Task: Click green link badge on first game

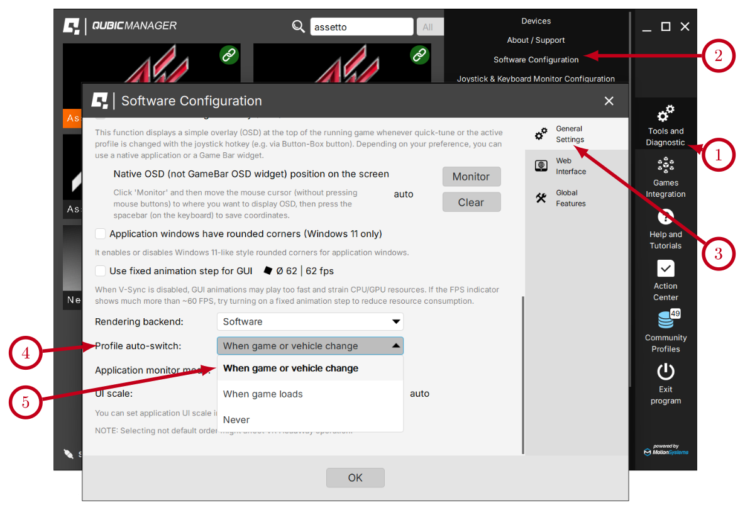Action: pyautogui.click(x=229, y=55)
